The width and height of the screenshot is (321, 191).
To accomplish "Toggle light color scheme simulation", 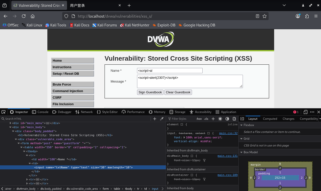I will point(220,119).
